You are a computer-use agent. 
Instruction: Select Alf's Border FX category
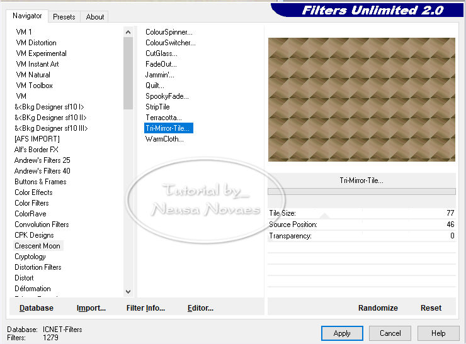(37, 149)
